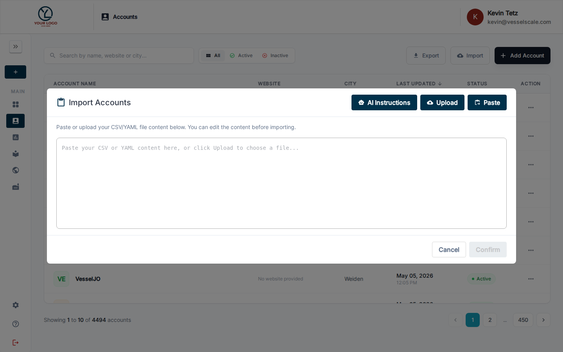Click the Your Logo image in header

tap(46, 16)
